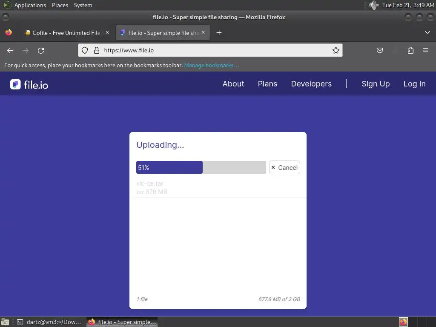Expand the list all tabs chevron
The height and width of the screenshot is (327, 436).
click(427, 32)
